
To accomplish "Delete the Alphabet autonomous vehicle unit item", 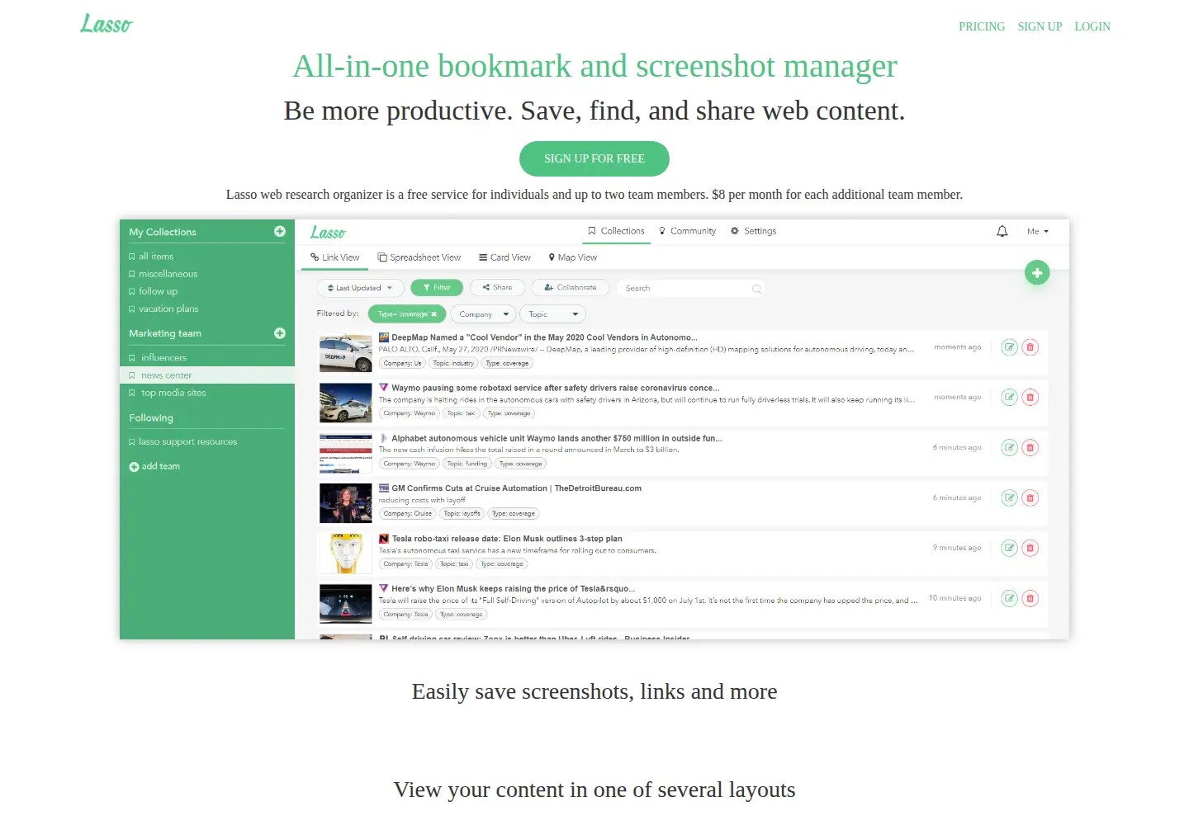I will (1030, 448).
